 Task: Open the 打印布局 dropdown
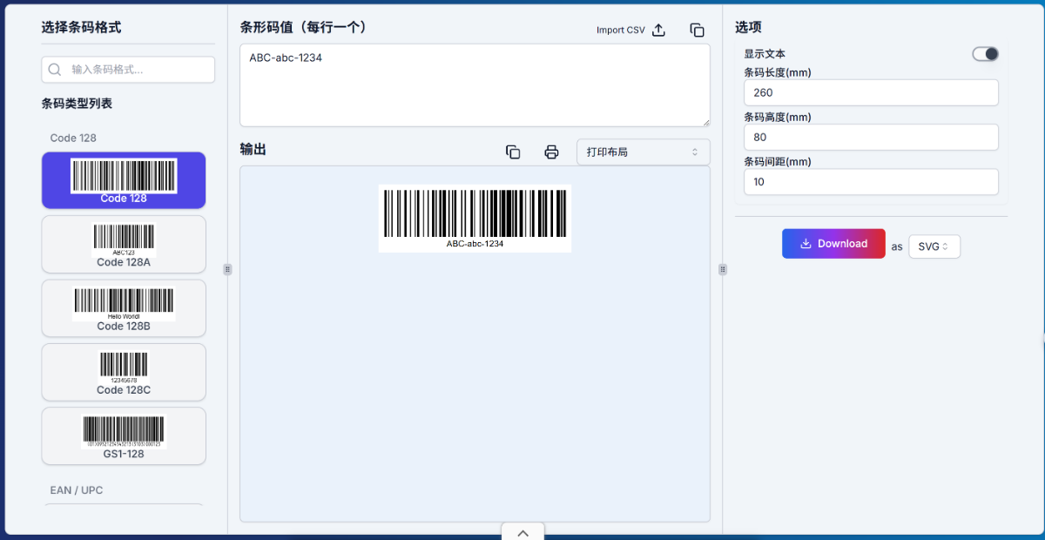[x=643, y=152]
